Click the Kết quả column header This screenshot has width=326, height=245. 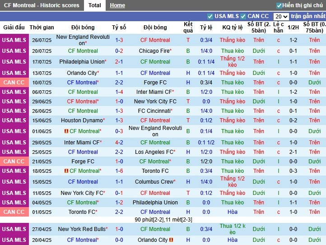(x=188, y=27)
